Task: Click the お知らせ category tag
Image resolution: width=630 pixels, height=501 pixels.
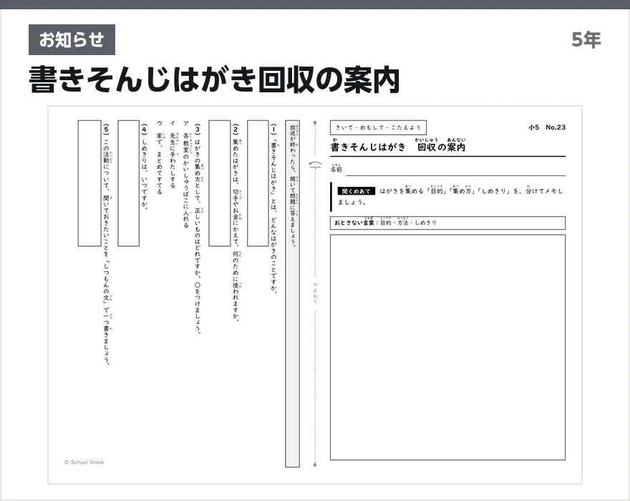Action: (x=72, y=40)
